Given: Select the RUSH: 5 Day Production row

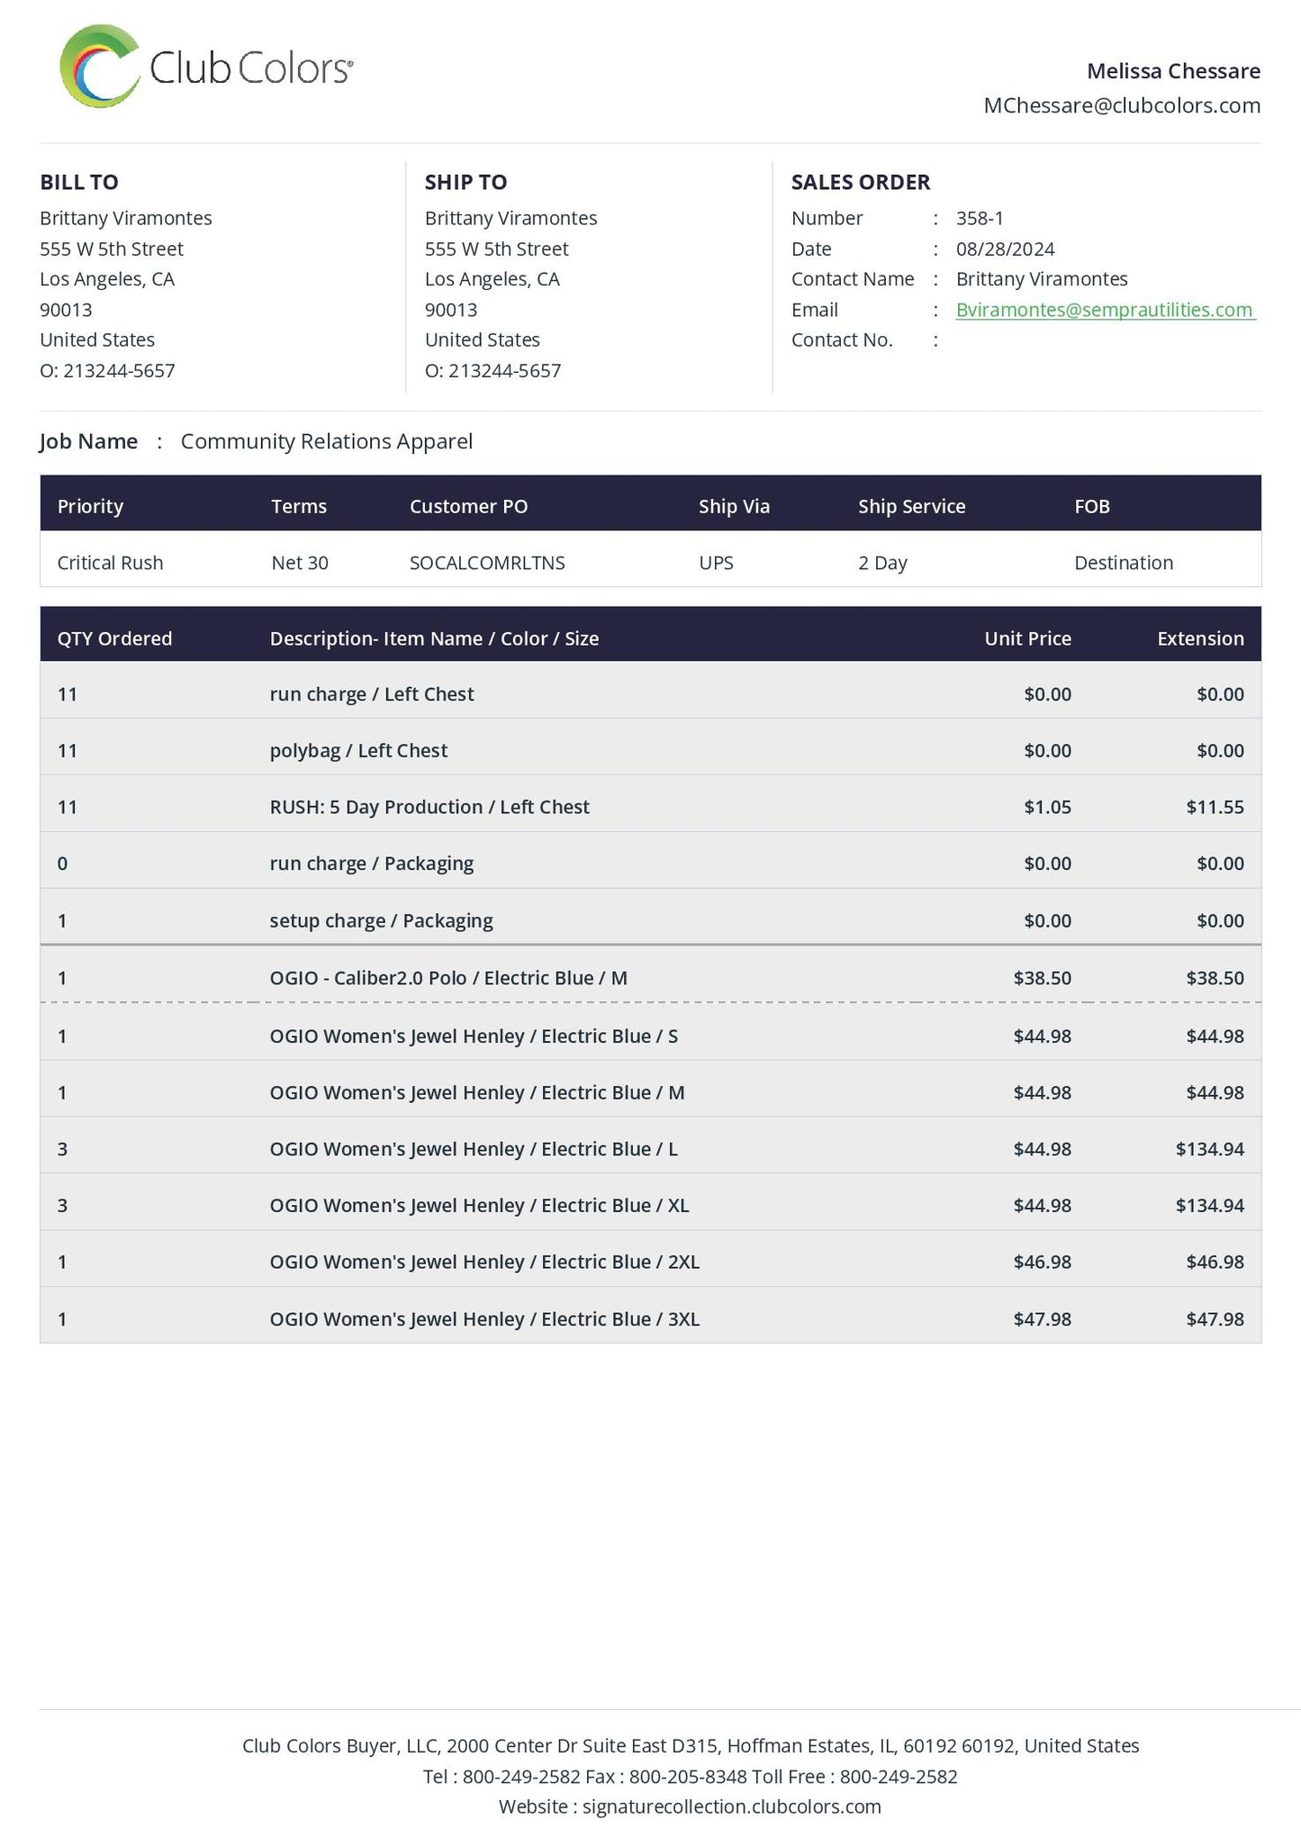Looking at the screenshot, I should point(429,807).
